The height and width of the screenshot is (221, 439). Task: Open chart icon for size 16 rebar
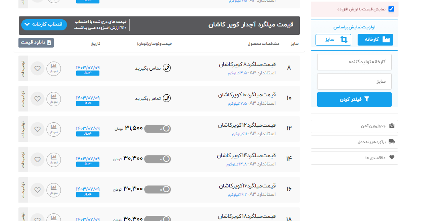pyautogui.click(x=54, y=190)
